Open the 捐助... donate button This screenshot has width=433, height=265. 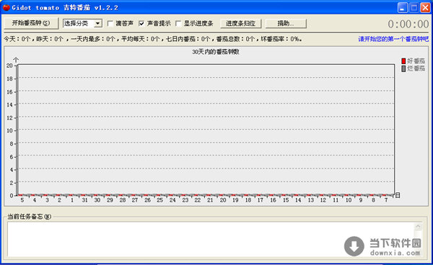tap(286, 24)
